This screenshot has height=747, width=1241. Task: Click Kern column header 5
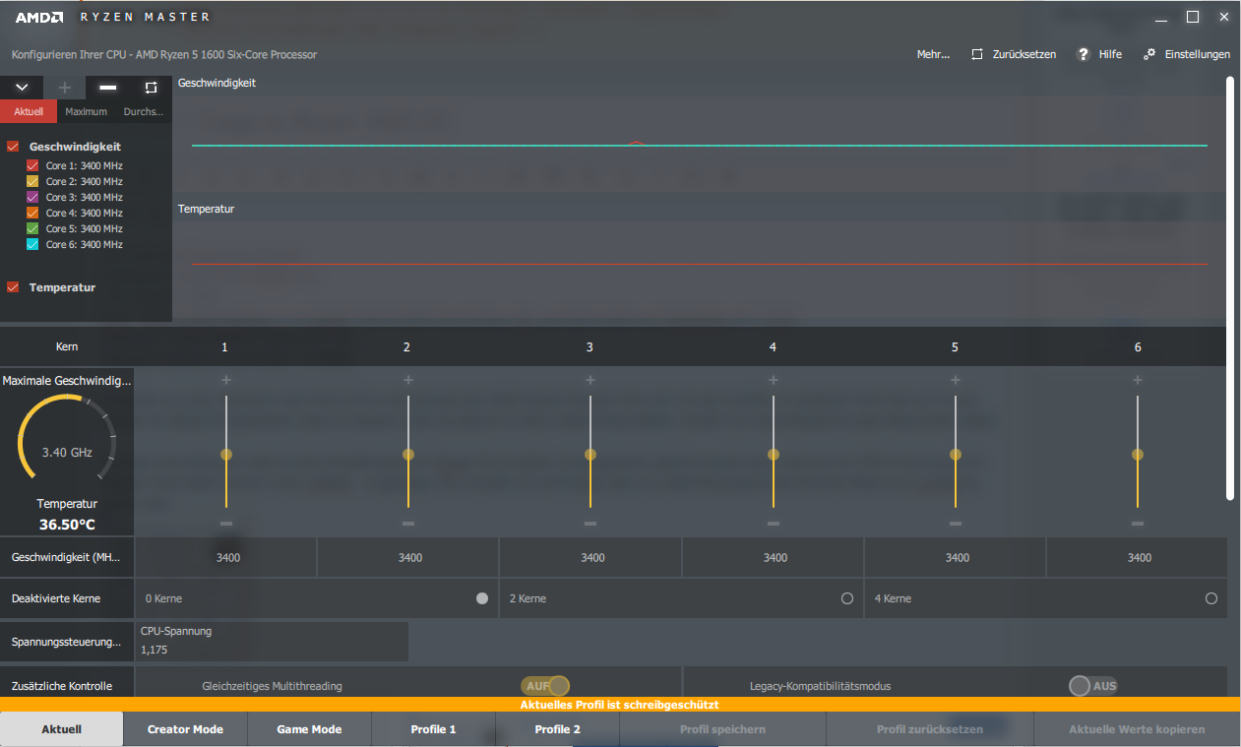(955, 347)
